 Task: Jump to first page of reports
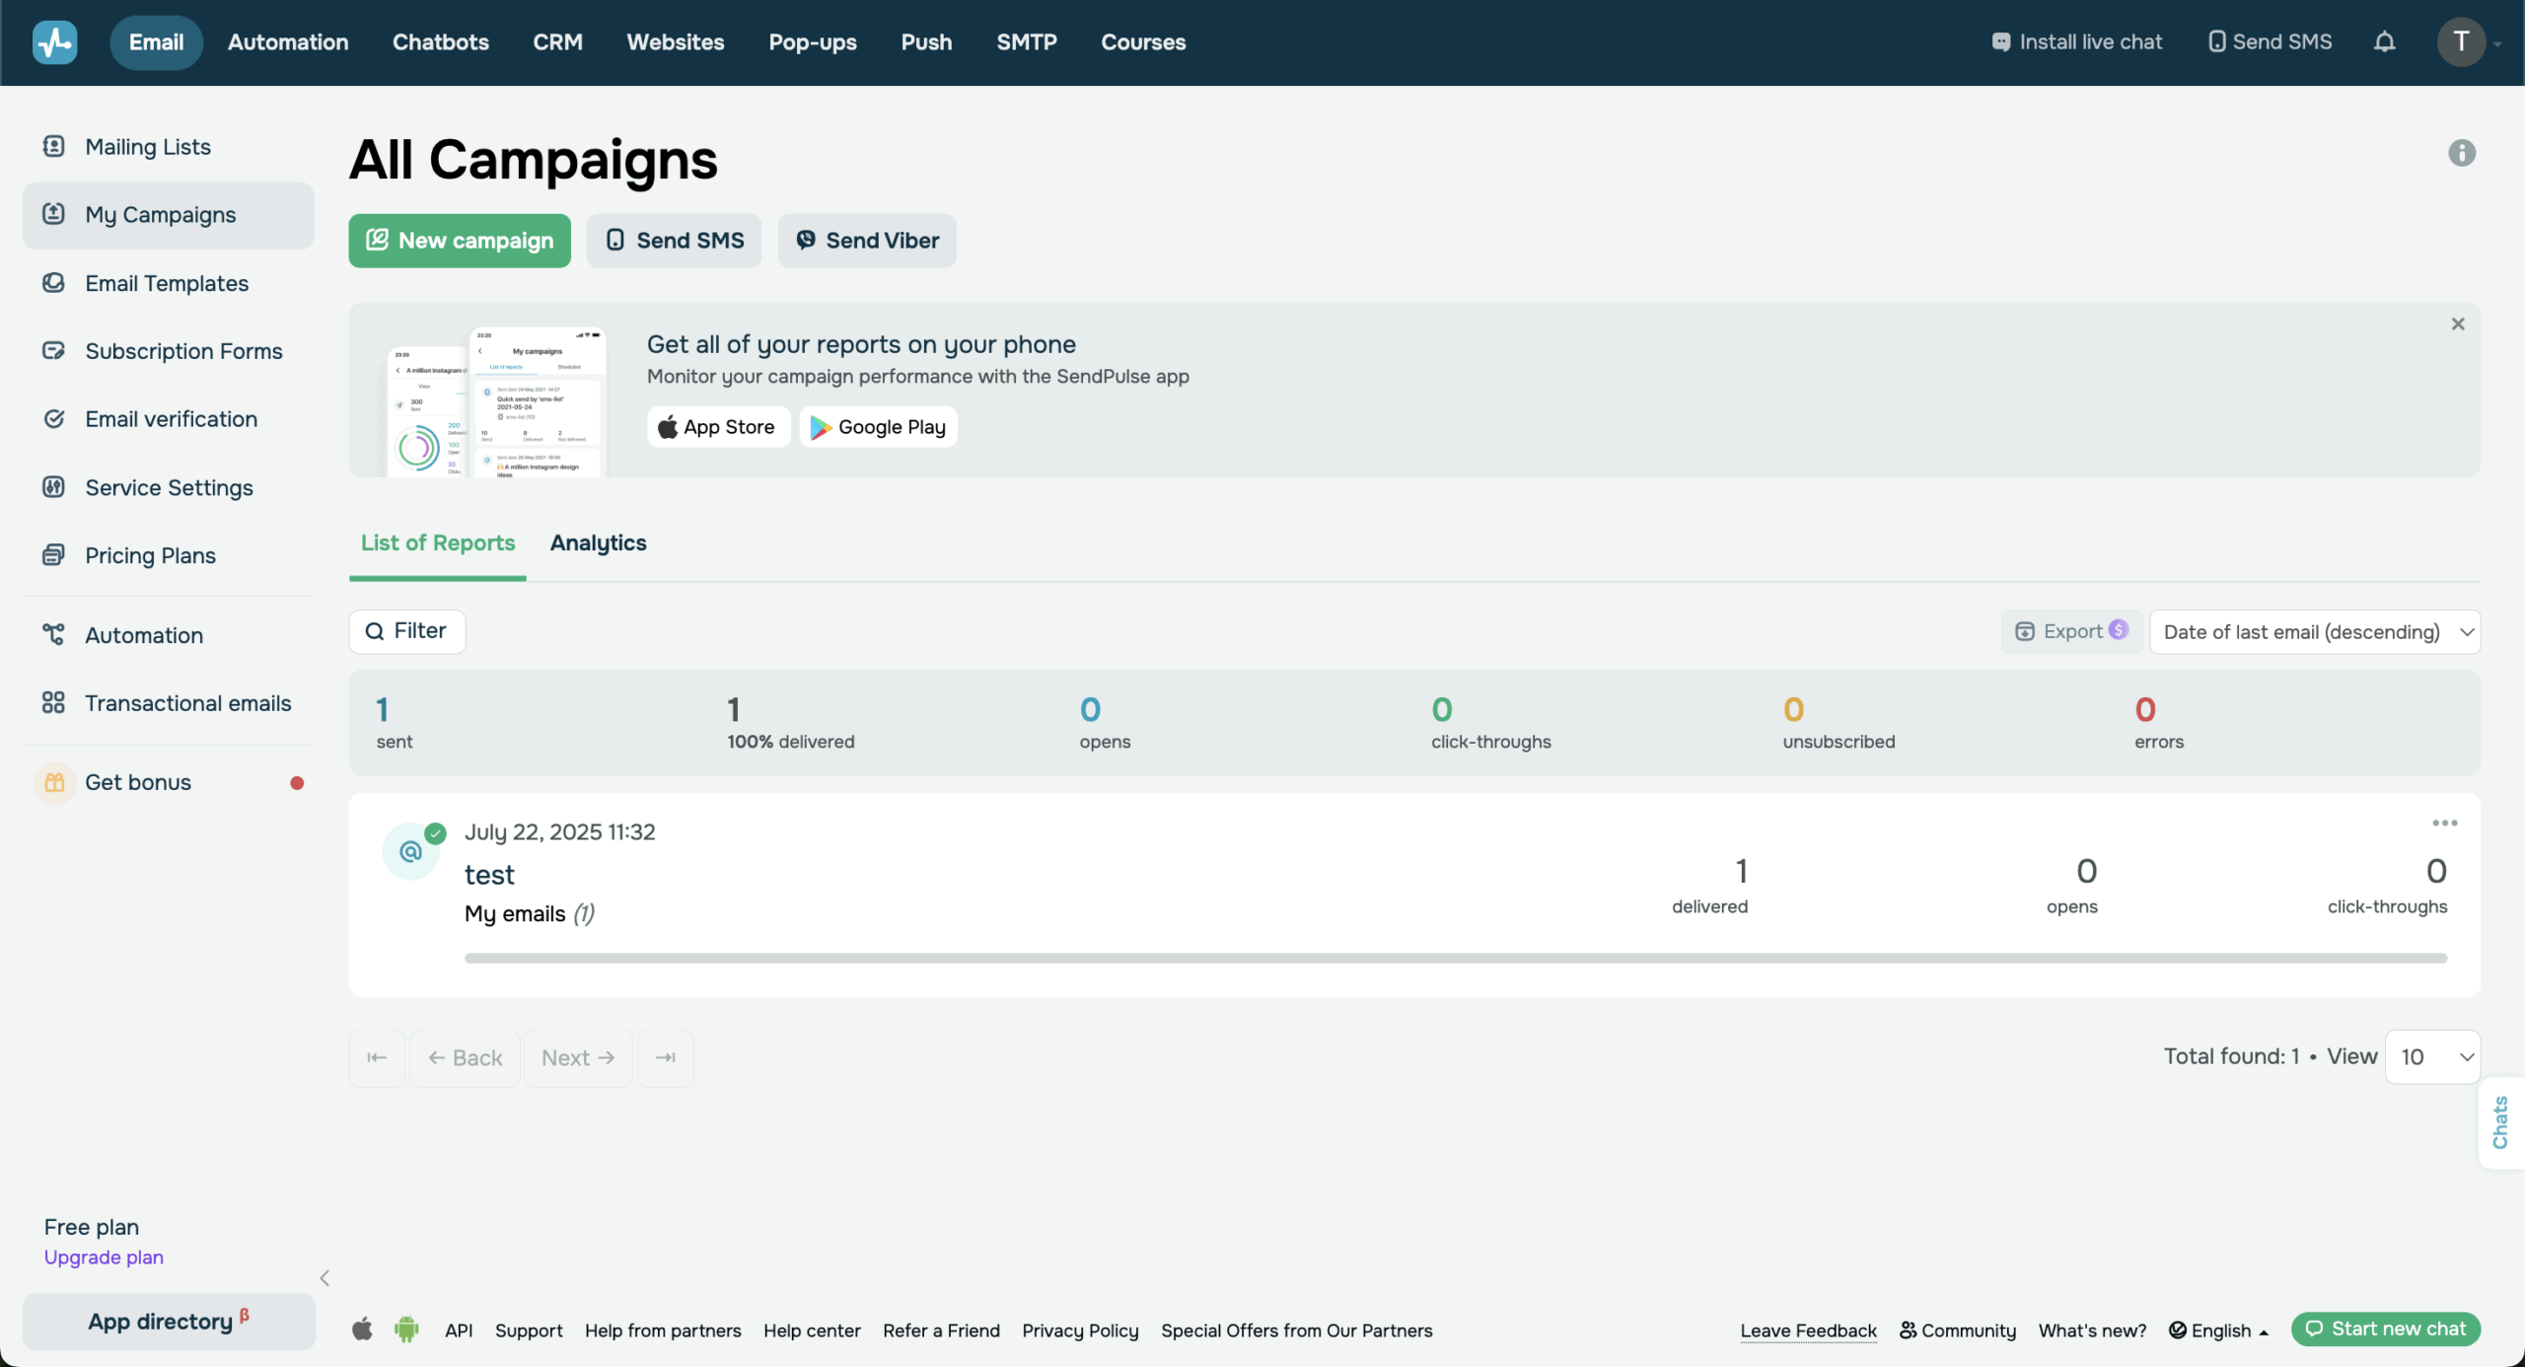[377, 1057]
